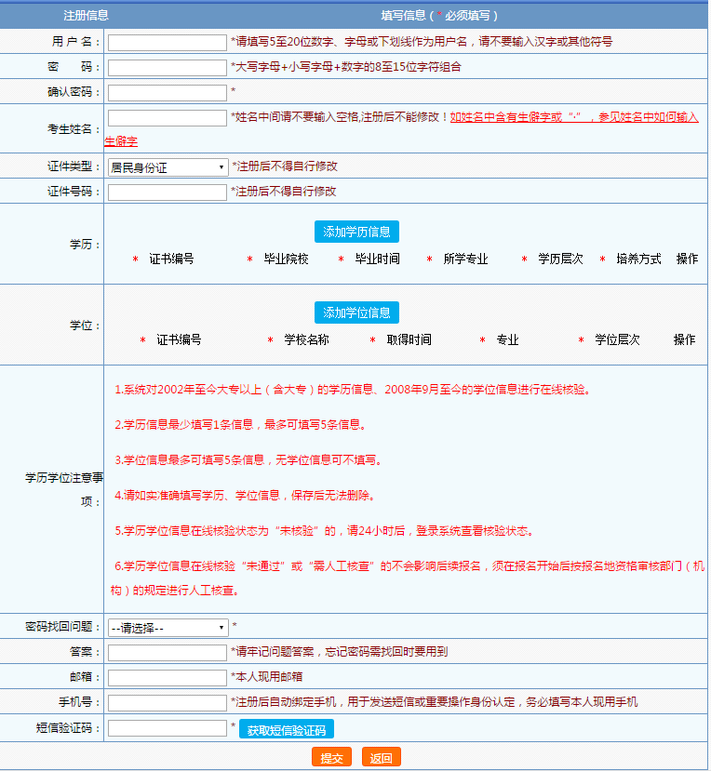Click the 用户名 username input field

[168, 42]
